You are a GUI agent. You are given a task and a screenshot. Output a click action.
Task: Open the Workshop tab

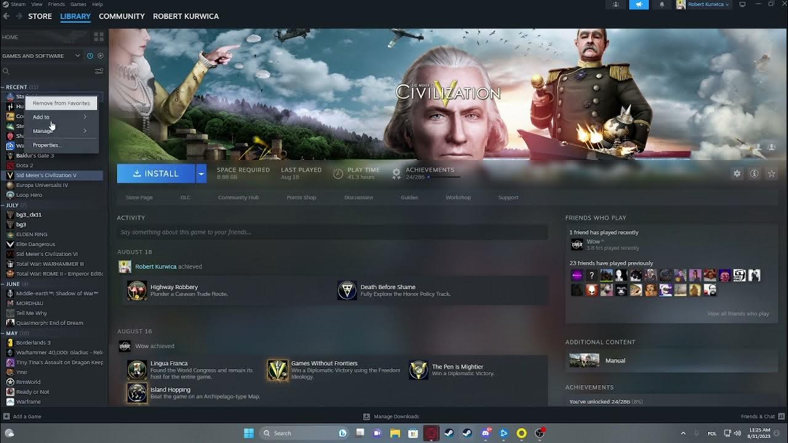[458, 198]
